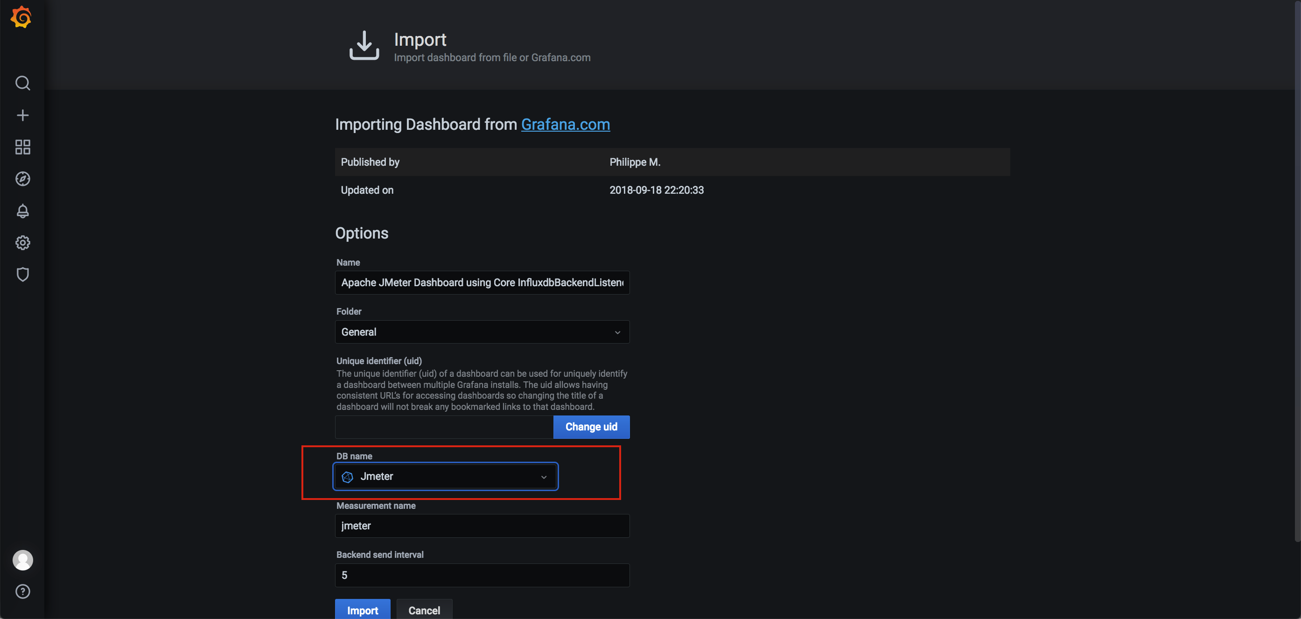
Task: Expand the DB name Jmeter dropdown
Action: coord(445,477)
